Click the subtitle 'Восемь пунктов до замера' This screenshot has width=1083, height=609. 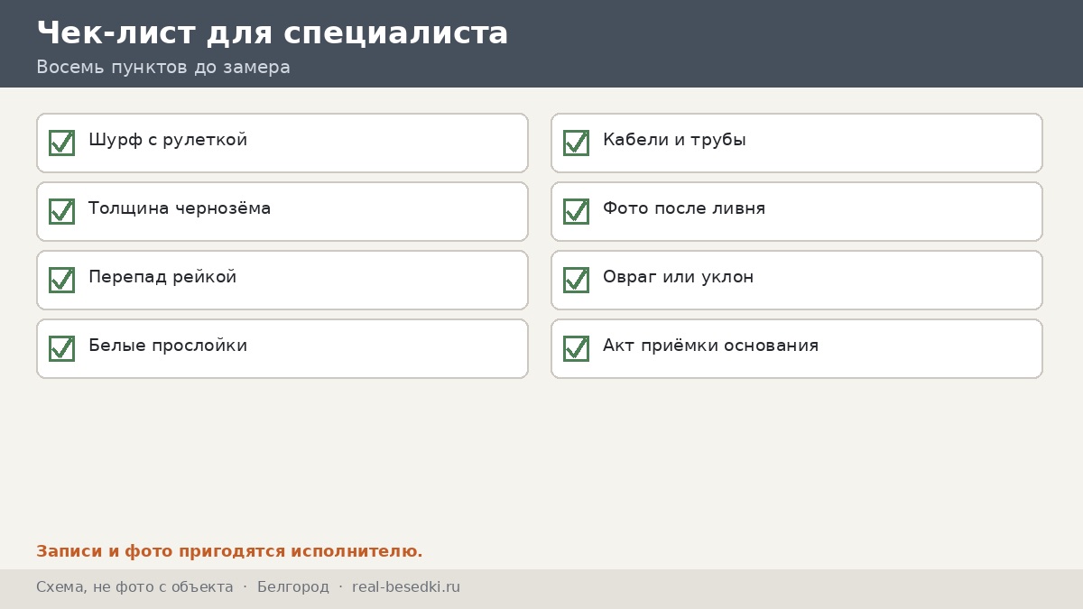[163, 68]
